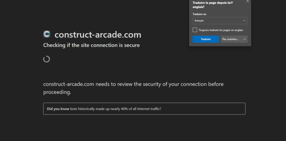Click the blue Traduire button
Screen dimensions: 286x141
click(x=206, y=39)
